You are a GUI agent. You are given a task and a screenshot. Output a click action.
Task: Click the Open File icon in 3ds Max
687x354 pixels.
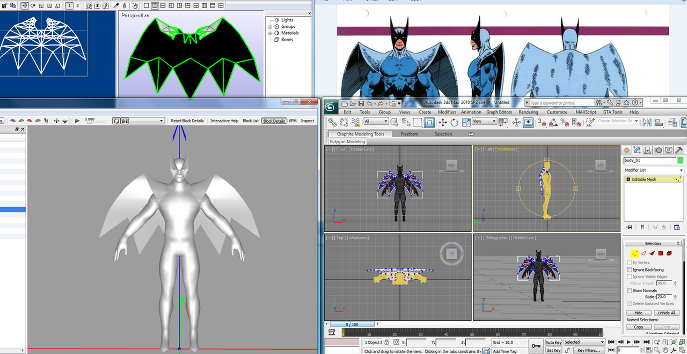(x=353, y=103)
